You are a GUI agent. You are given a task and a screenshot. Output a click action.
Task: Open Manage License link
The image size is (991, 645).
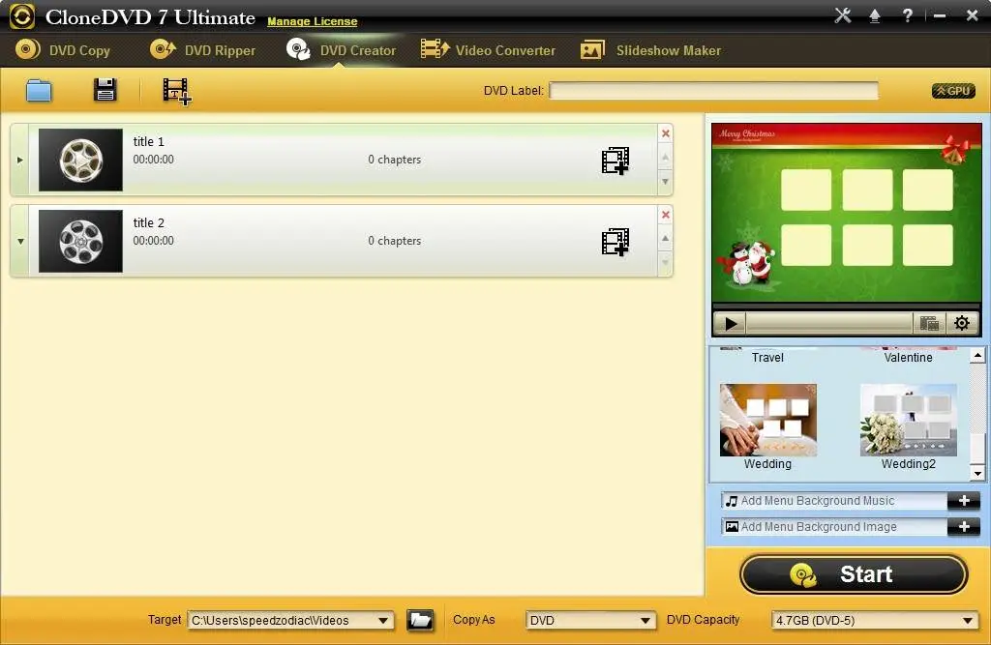coord(313,21)
